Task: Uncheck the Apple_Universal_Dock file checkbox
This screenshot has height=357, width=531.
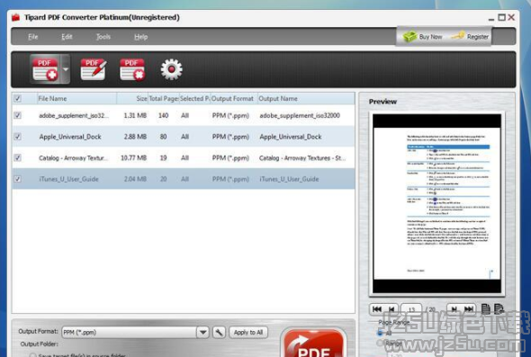Action: (x=17, y=137)
